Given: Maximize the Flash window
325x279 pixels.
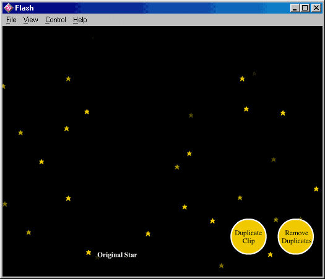Looking at the screenshot, I should coord(305,8).
